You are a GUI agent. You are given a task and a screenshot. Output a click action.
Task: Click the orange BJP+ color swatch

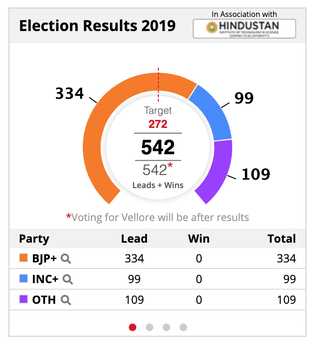pos(24,258)
